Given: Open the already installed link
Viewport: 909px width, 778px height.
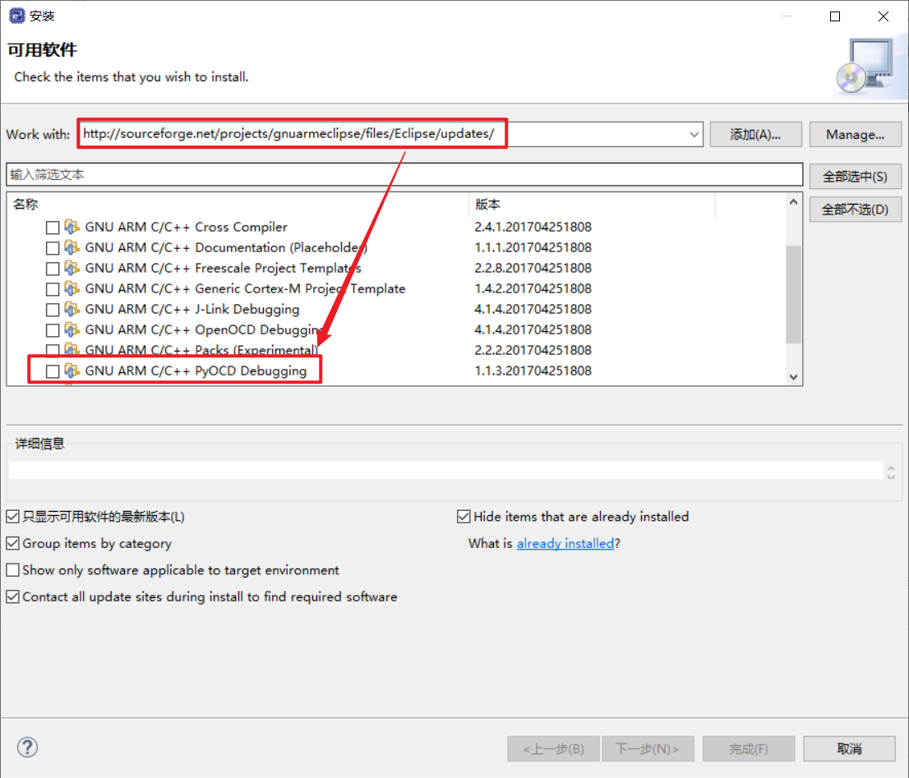Looking at the screenshot, I should [x=565, y=543].
